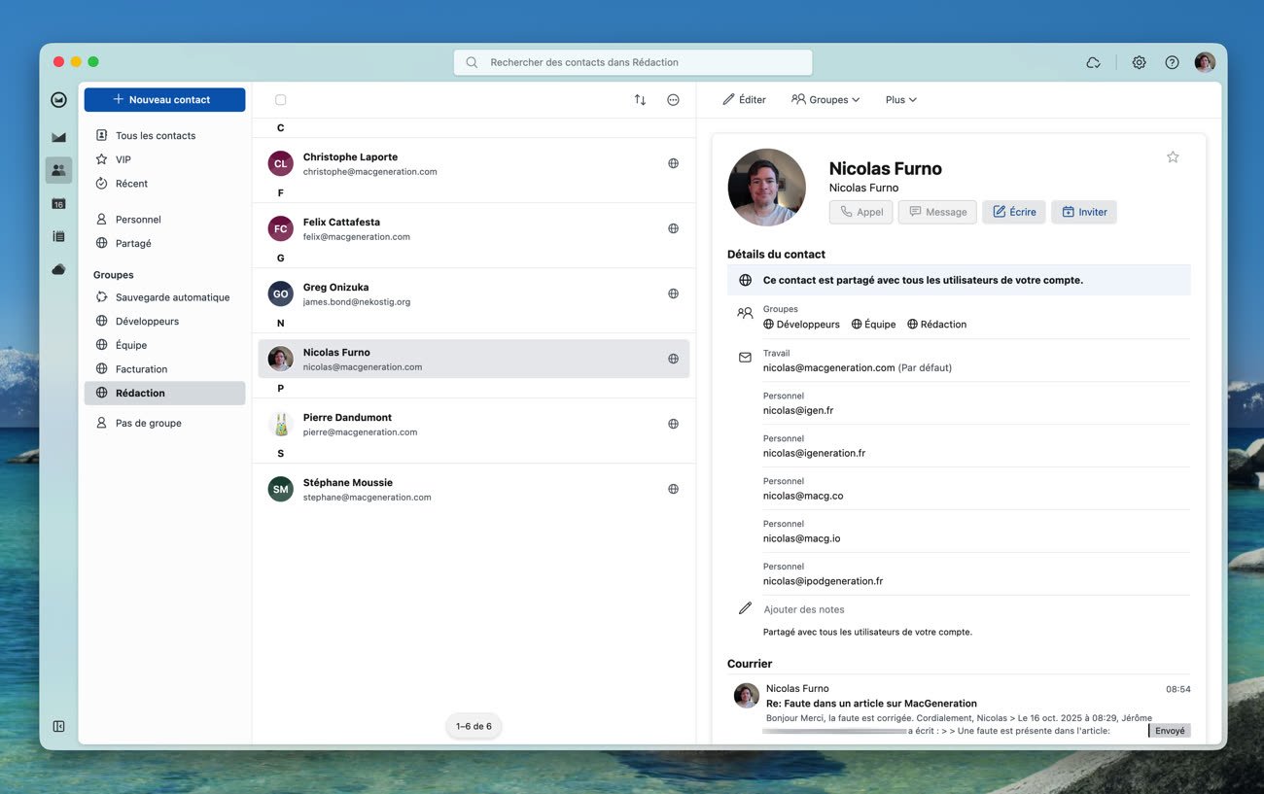This screenshot has width=1264, height=794.
Task: Open the list options ellipsis icon
Action: pos(673,100)
